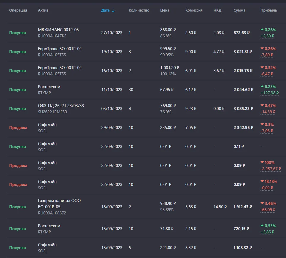
Task: Click the green up triangle beside 0,53%
Action: [x=262, y=225]
